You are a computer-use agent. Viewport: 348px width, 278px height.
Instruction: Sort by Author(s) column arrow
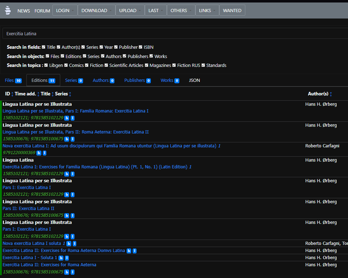pos(331,94)
